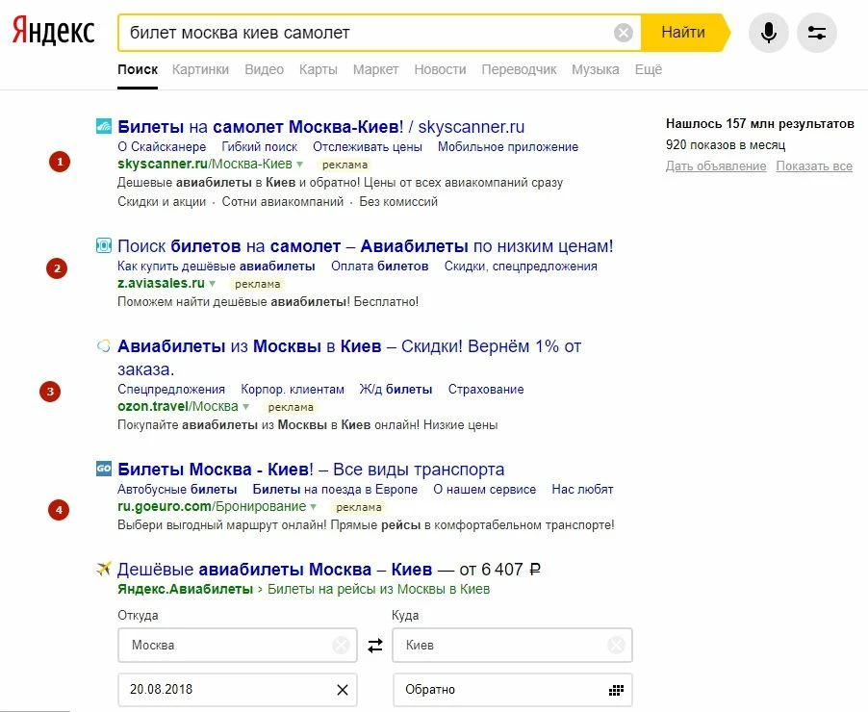Clear the Москва departure field
This screenshot has width=868, height=712.
(341, 645)
